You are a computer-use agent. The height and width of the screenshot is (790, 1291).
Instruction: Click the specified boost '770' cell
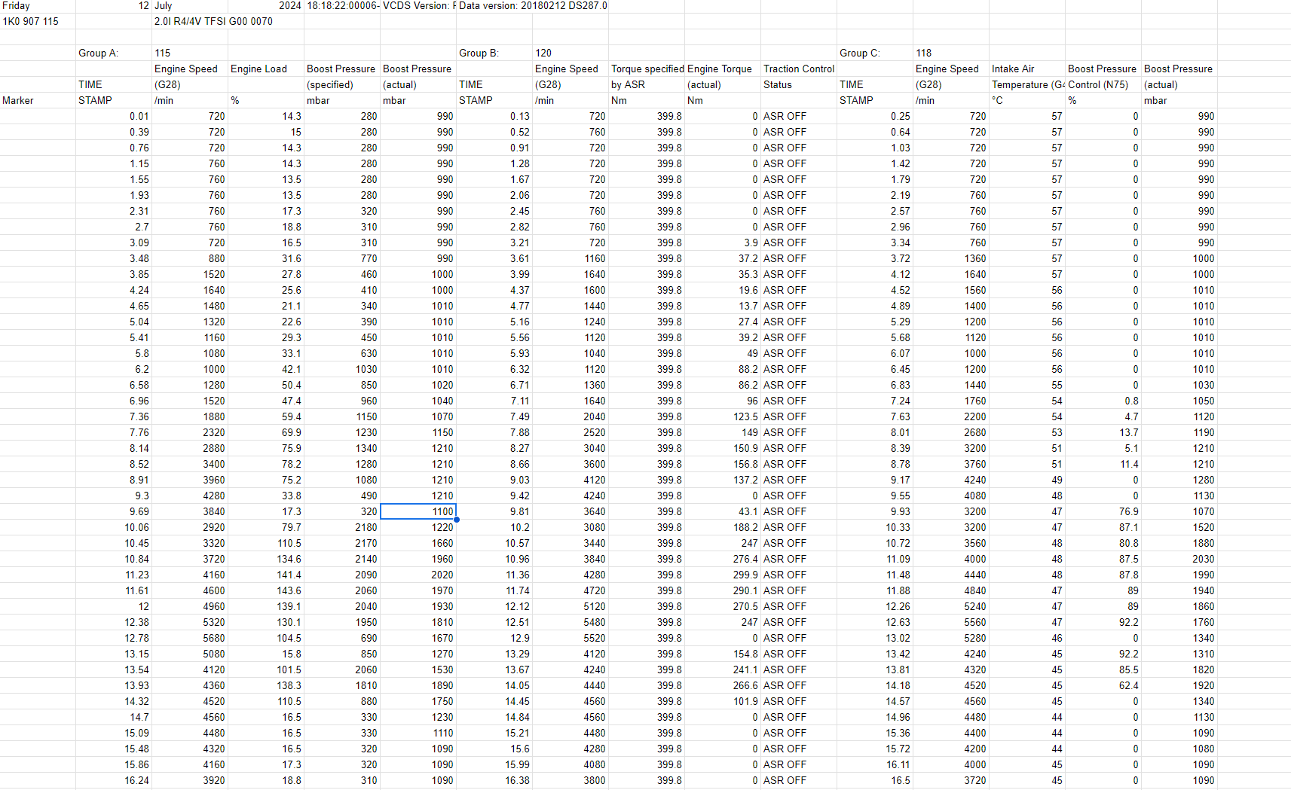point(342,258)
